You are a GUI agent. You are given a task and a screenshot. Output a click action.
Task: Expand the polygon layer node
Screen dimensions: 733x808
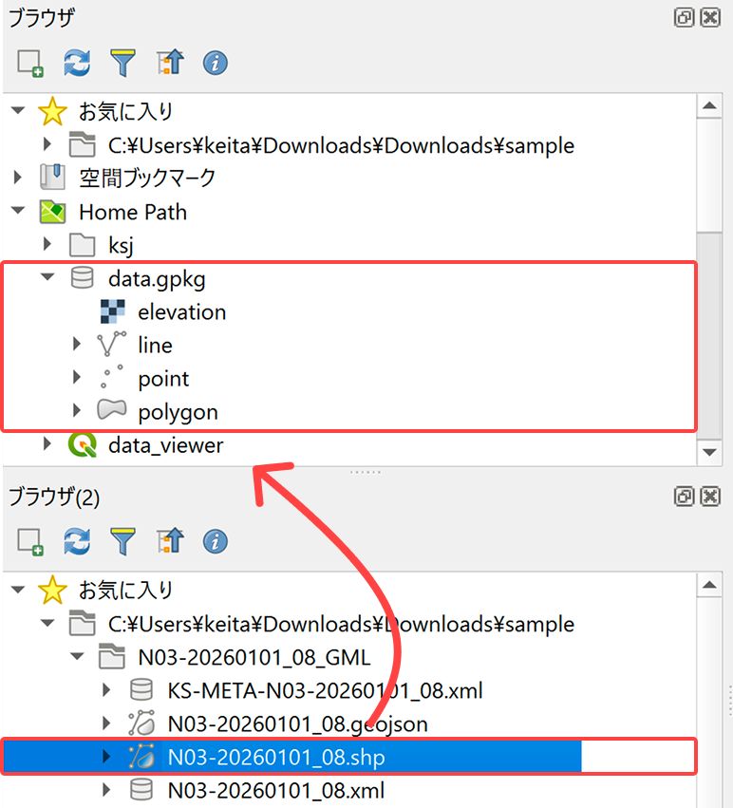click(x=77, y=410)
